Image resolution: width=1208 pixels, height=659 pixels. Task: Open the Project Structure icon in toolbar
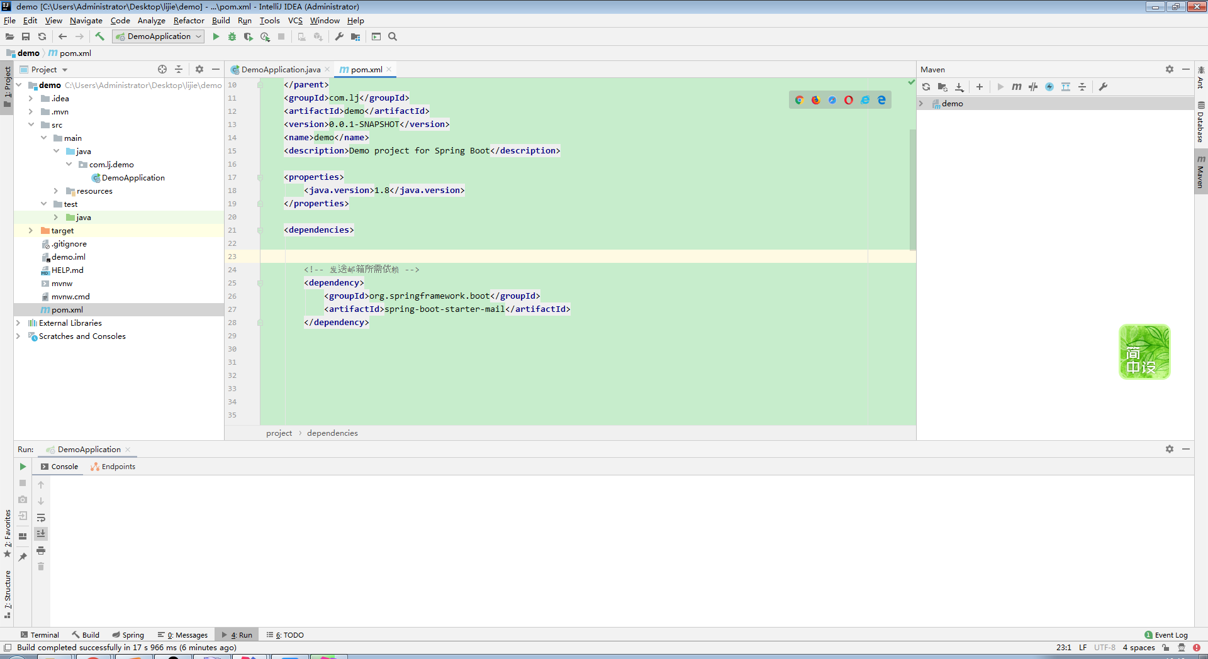coord(355,36)
